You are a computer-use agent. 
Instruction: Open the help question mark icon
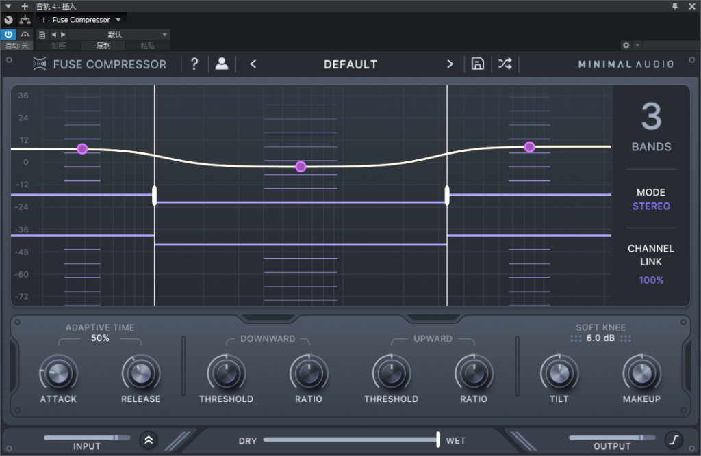[x=194, y=64]
